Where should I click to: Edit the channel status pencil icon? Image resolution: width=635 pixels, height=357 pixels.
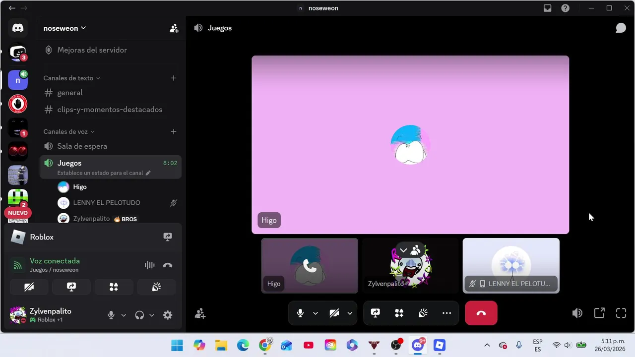148,173
